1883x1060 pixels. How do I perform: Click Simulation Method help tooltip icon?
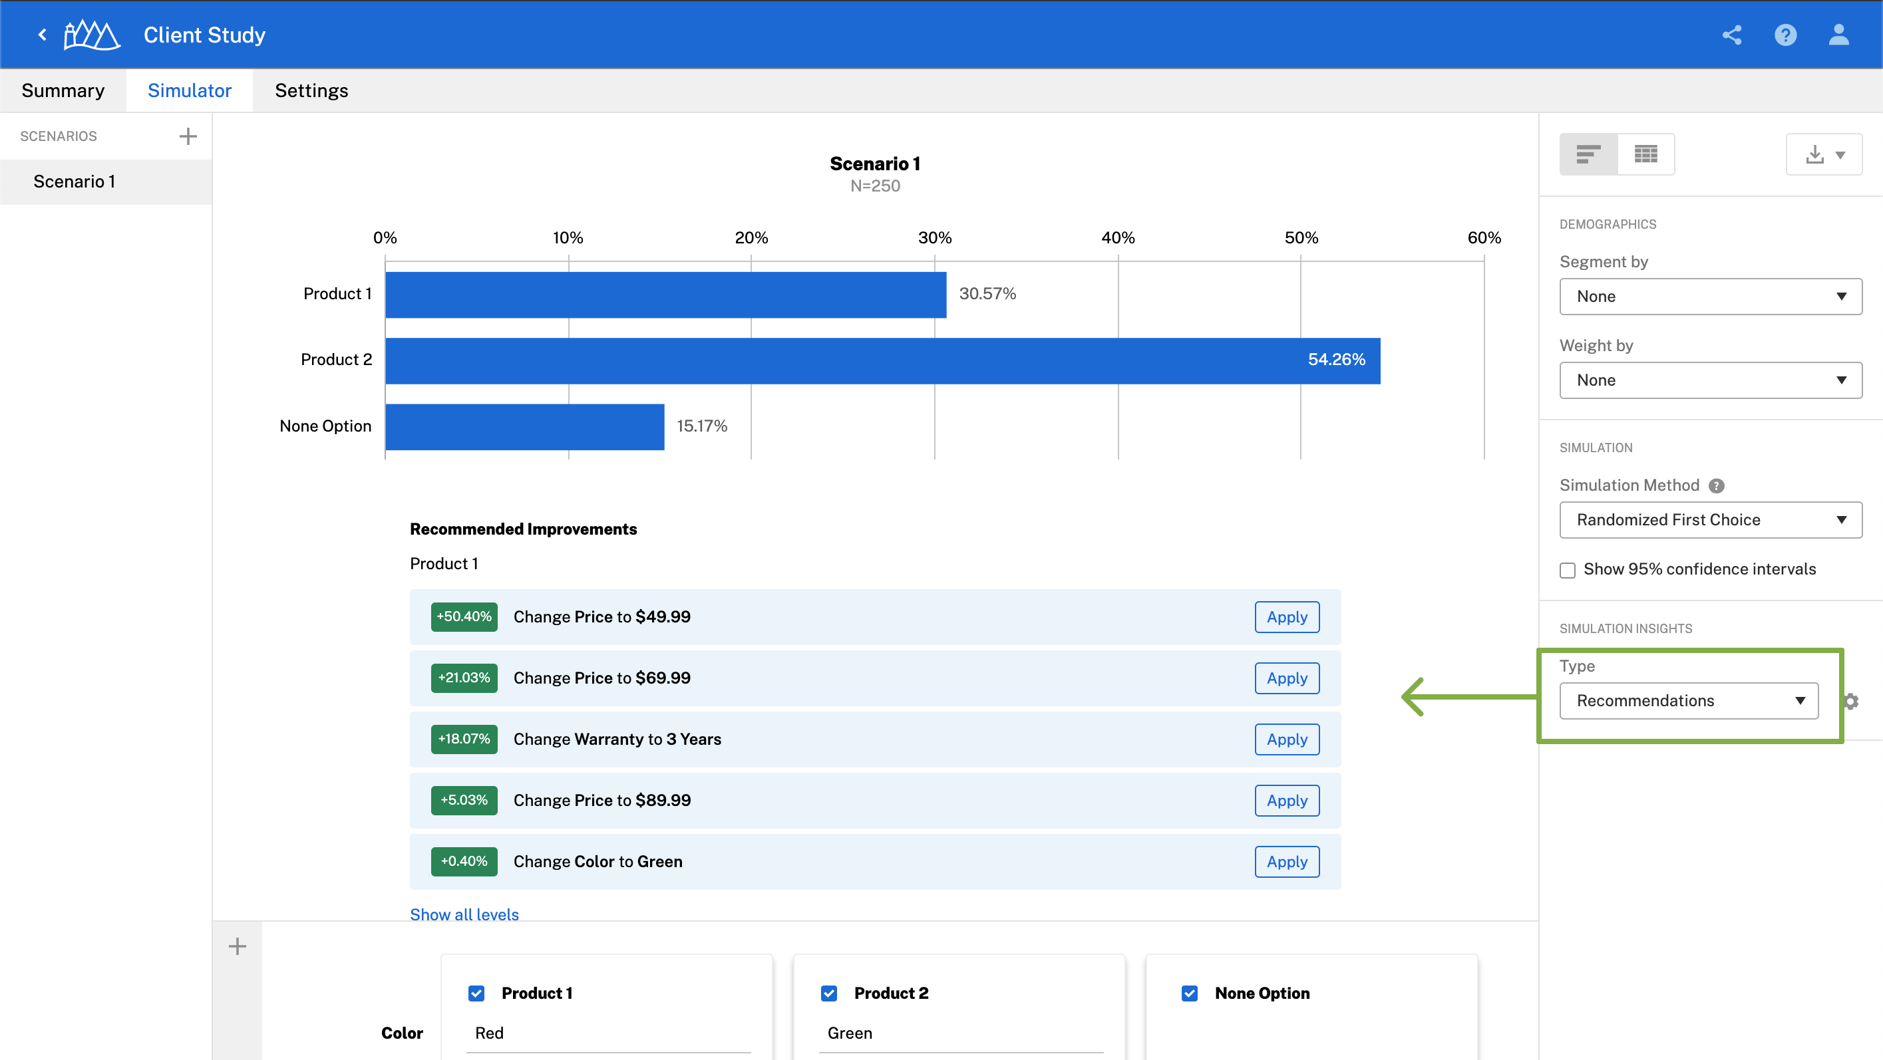coord(1717,486)
